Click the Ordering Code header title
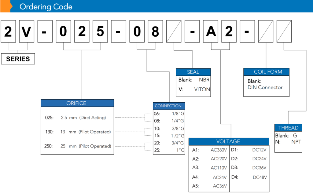 coord(46,7)
